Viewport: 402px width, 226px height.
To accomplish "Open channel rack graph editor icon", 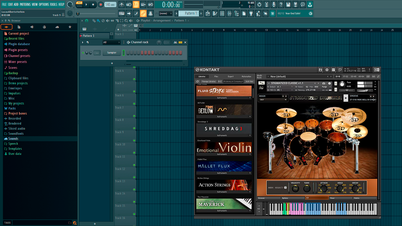I will click(175, 42).
